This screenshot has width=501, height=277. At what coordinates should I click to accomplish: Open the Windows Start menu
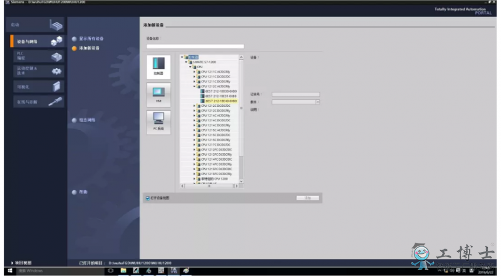10,271
